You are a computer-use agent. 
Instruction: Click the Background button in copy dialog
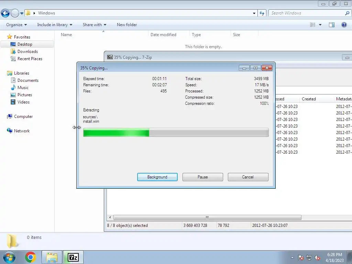click(157, 177)
